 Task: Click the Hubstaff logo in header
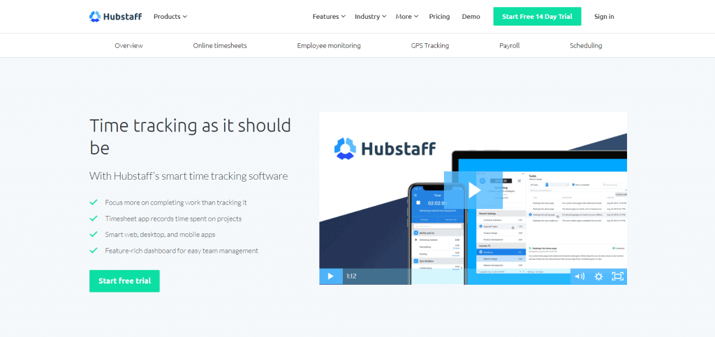point(116,17)
